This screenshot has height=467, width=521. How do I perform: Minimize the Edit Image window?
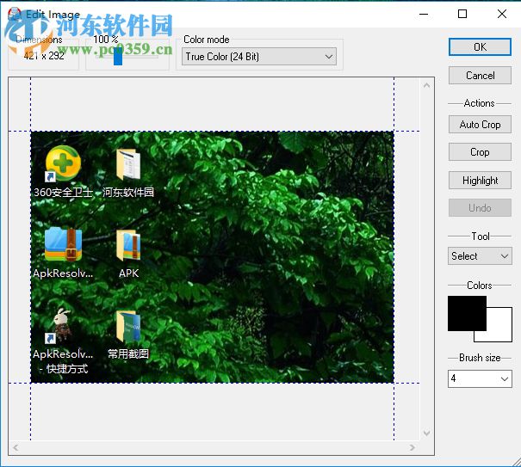click(424, 14)
